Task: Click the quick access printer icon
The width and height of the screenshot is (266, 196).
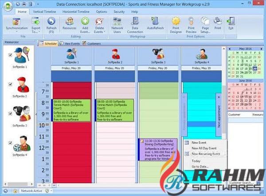Action: tap(24, 4)
